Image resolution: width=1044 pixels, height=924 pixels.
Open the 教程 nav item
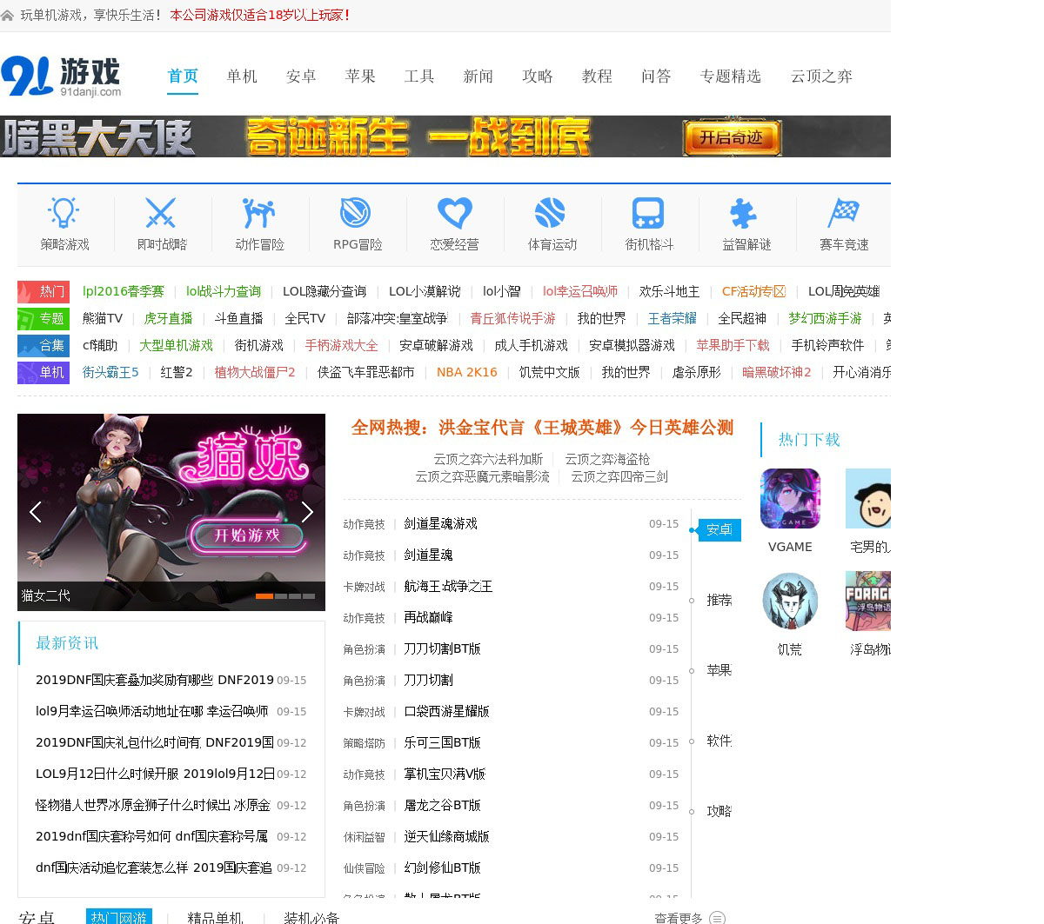pyautogui.click(x=597, y=76)
